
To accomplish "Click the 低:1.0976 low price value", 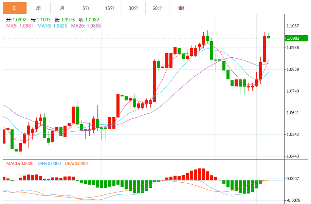I will tap(65, 20).
